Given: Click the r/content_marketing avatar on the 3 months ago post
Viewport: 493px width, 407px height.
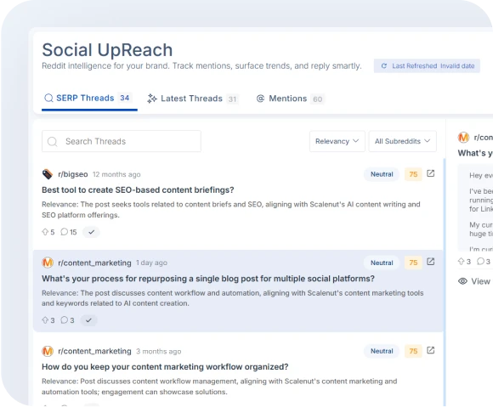Looking at the screenshot, I should coord(48,351).
